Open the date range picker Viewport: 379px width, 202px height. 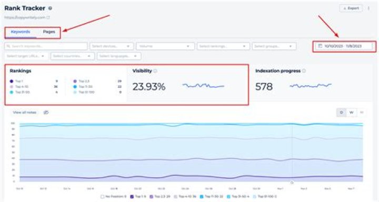point(344,46)
